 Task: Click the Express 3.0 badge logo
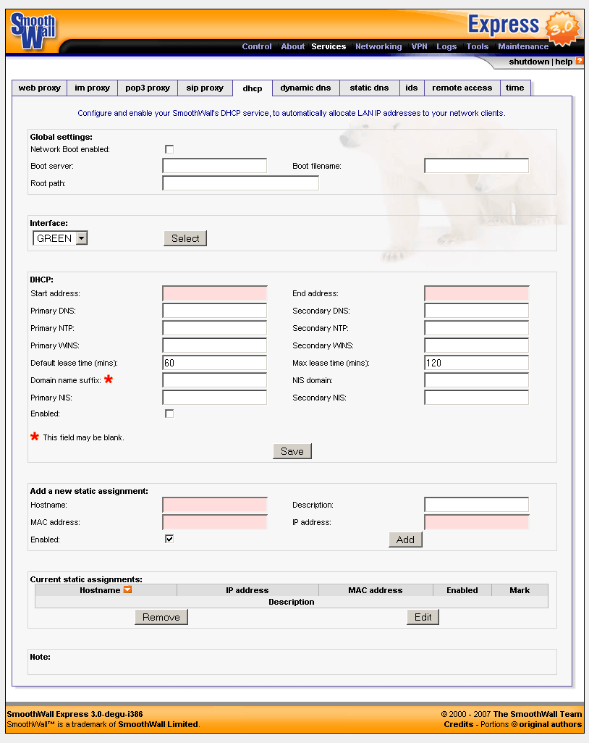tap(524, 28)
